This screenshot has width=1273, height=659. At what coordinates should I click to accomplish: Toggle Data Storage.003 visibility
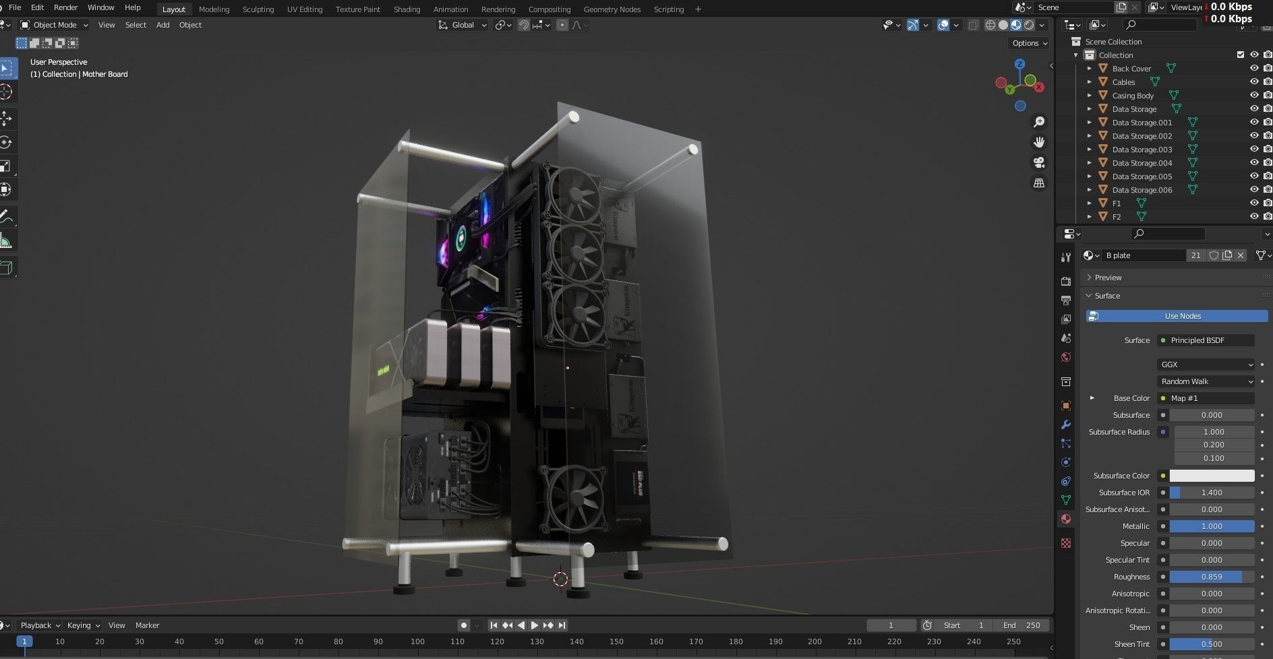point(1254,149)
